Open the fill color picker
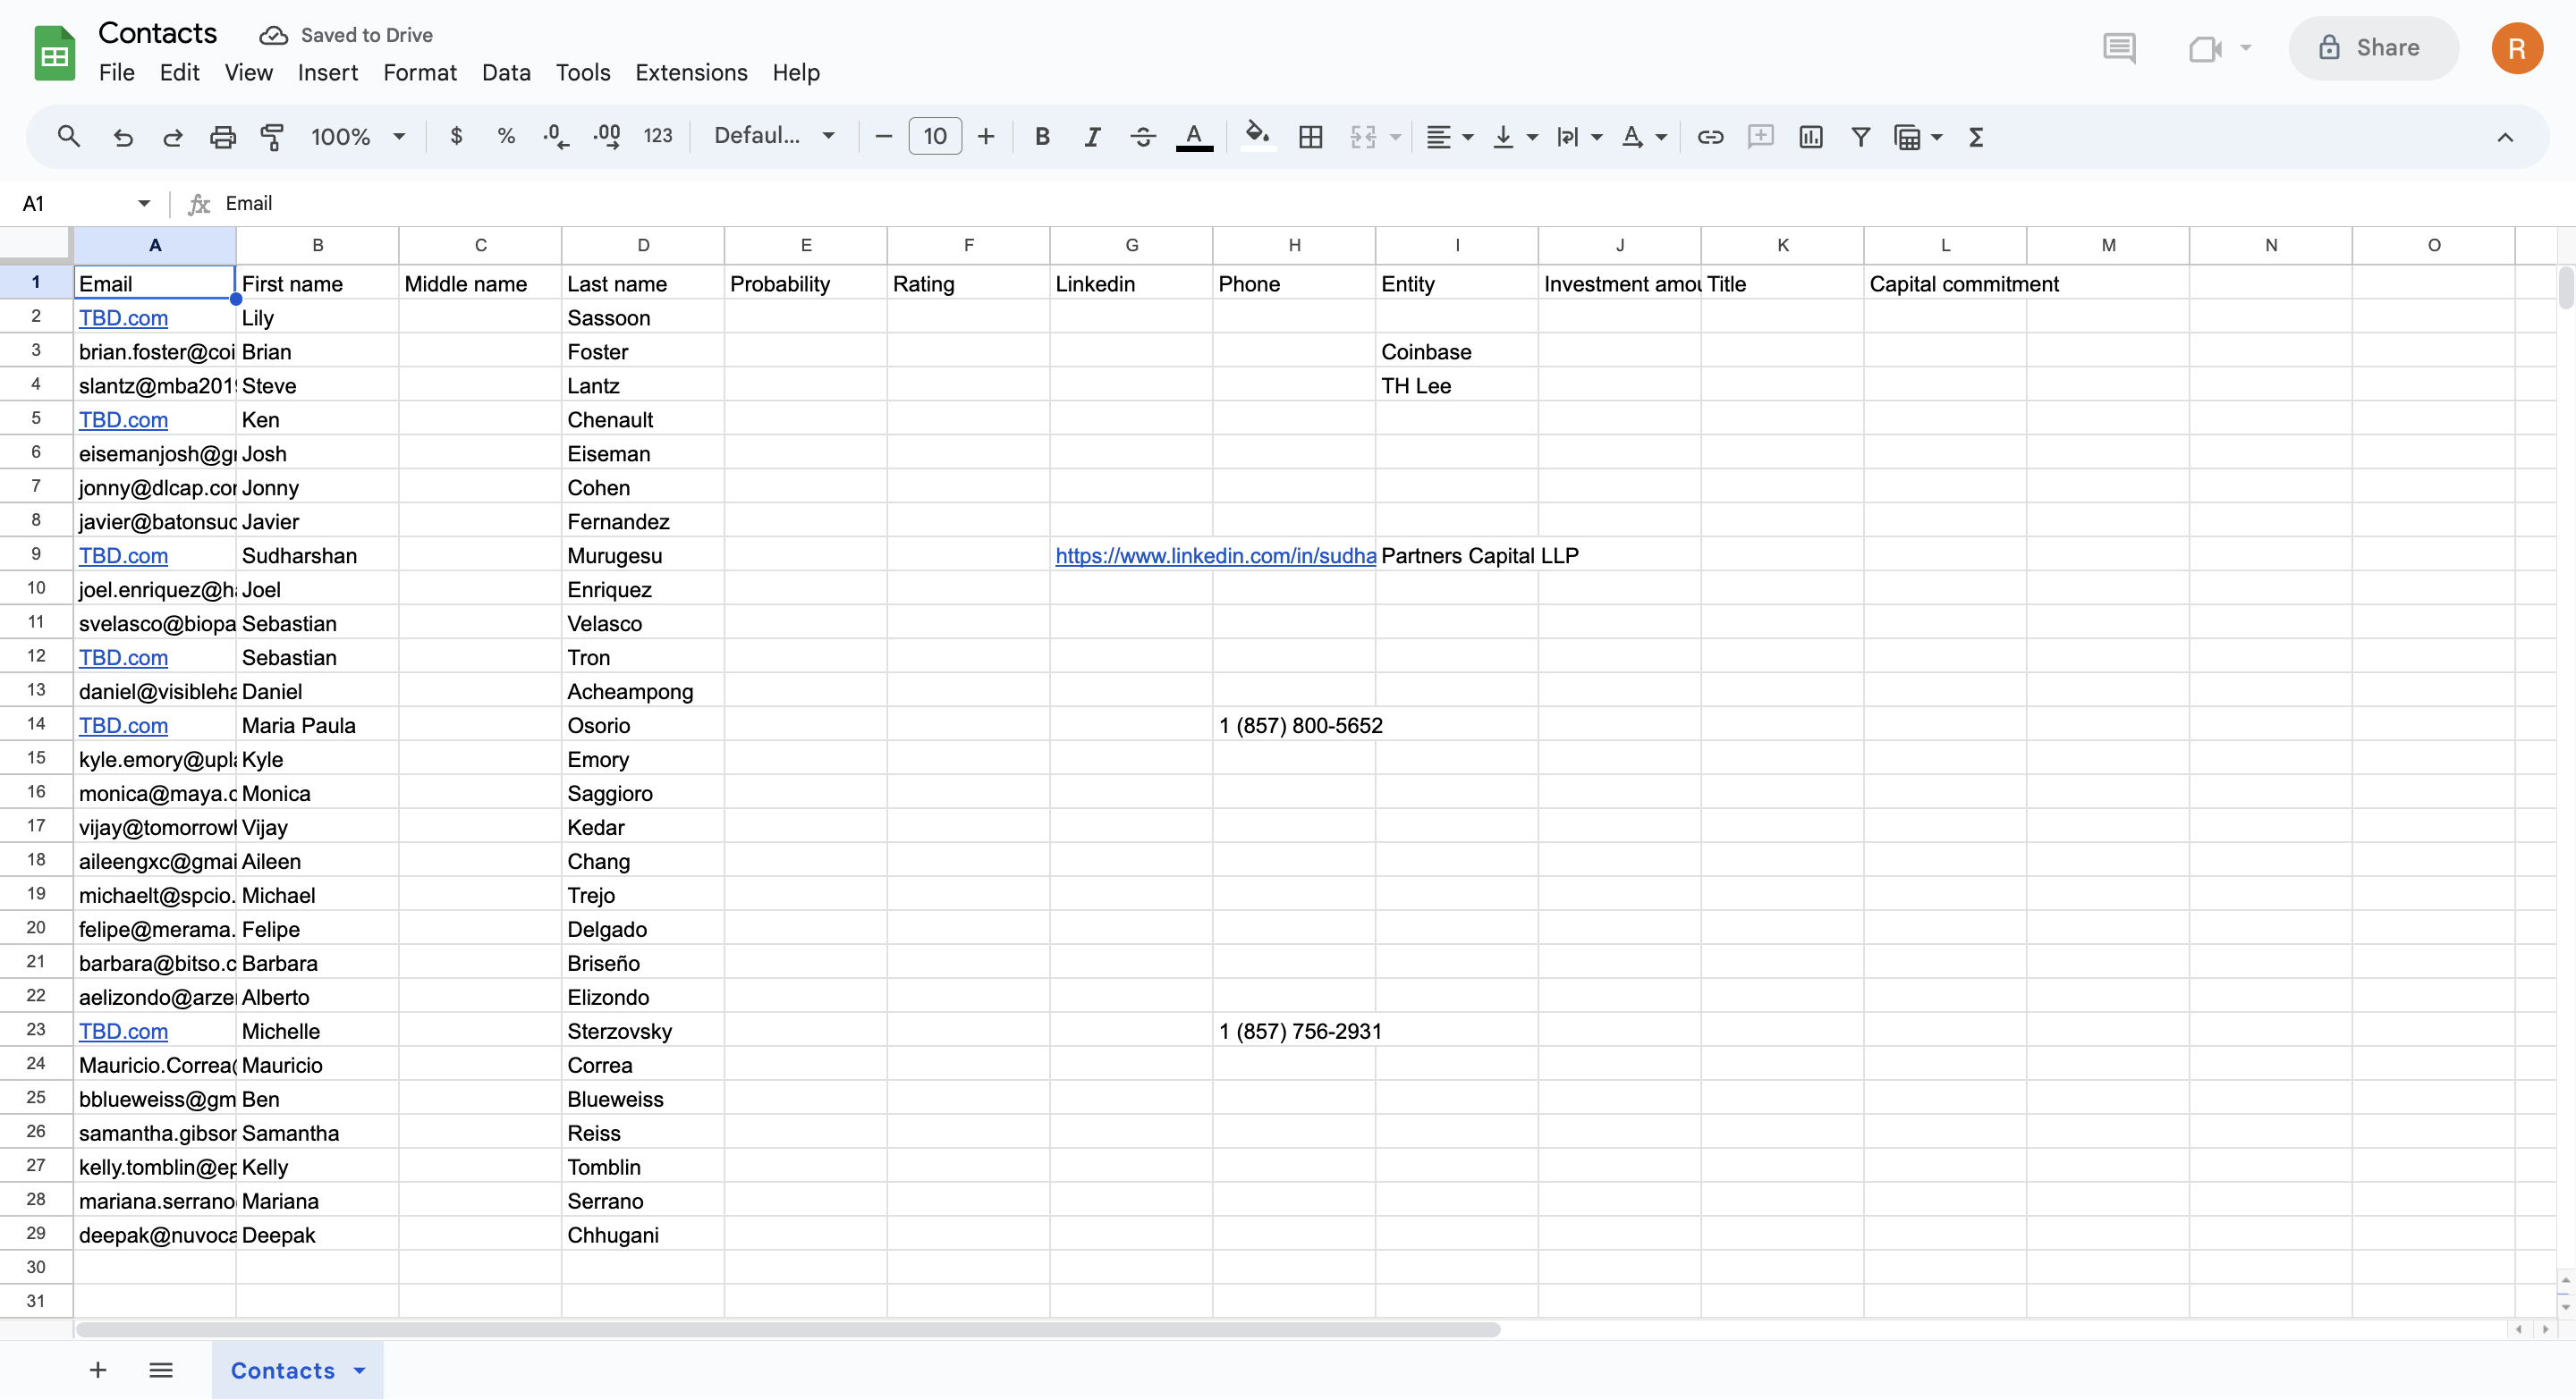2576x1400 pixels. [x=1257, y=136]
